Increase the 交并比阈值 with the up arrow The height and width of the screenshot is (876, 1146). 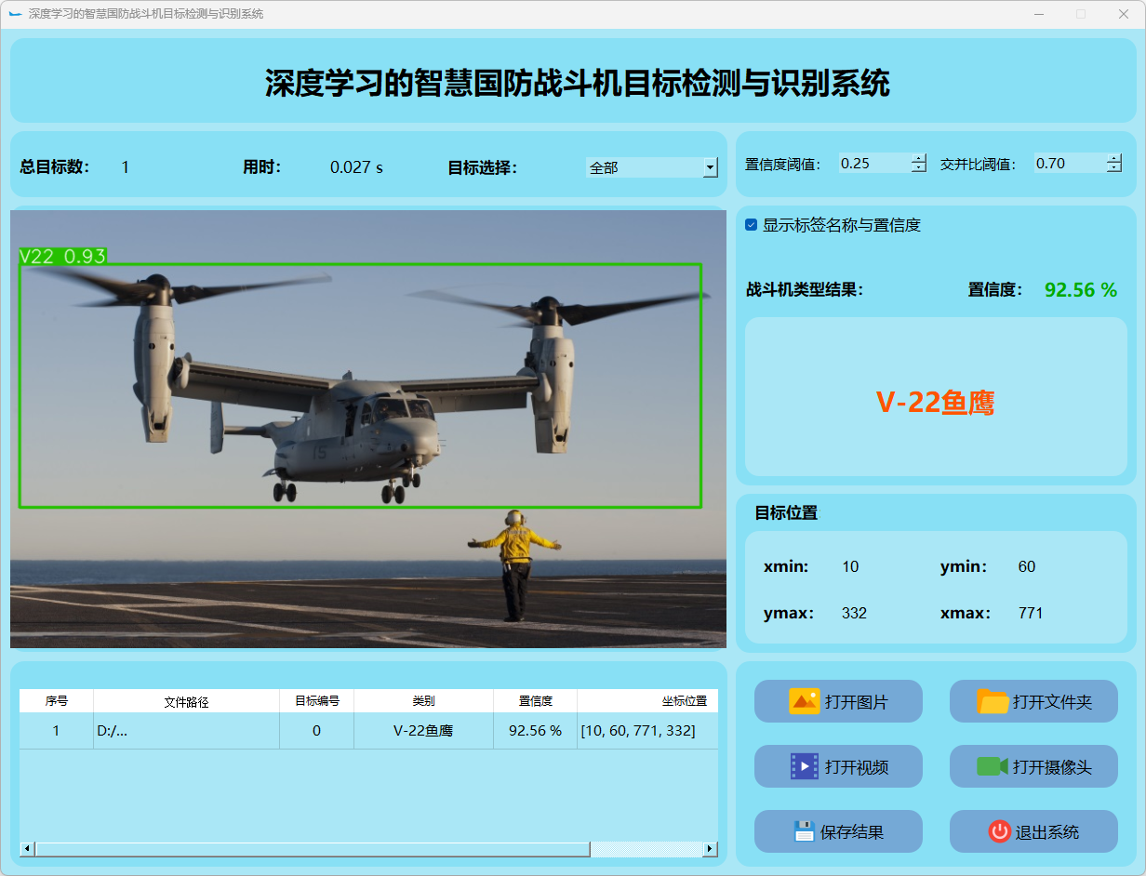[1114, 158]
